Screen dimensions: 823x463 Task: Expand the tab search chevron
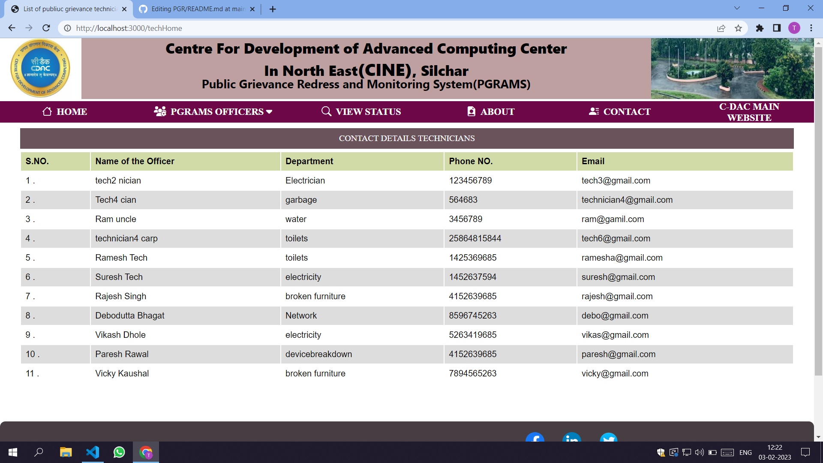point(737,8)
